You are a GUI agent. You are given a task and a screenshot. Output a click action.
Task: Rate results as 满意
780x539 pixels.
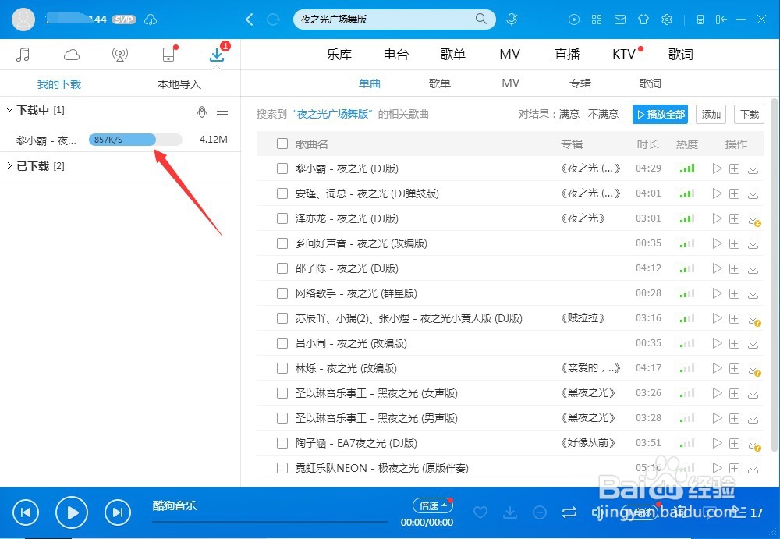569,115
